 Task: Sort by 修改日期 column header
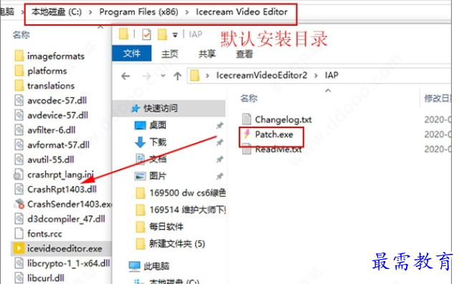pos(437,99)
